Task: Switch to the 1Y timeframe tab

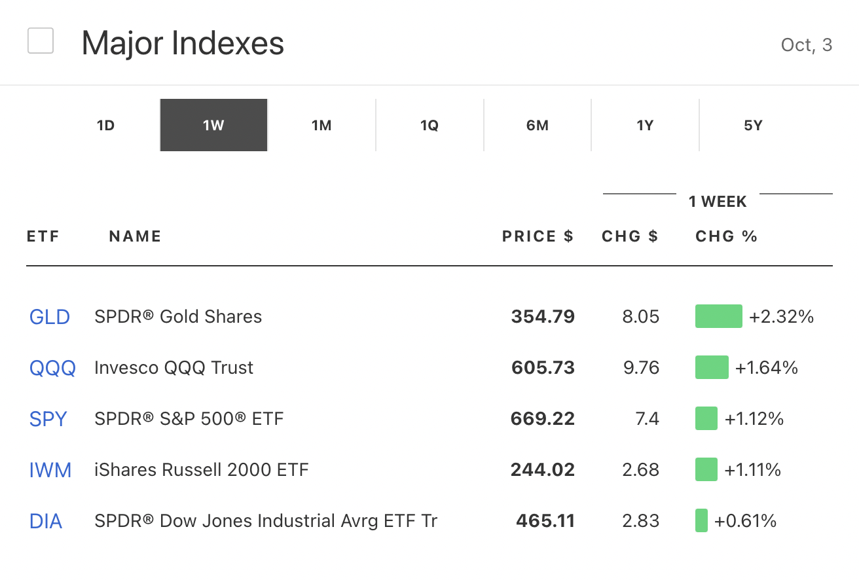Action: (x=646, y=125)
